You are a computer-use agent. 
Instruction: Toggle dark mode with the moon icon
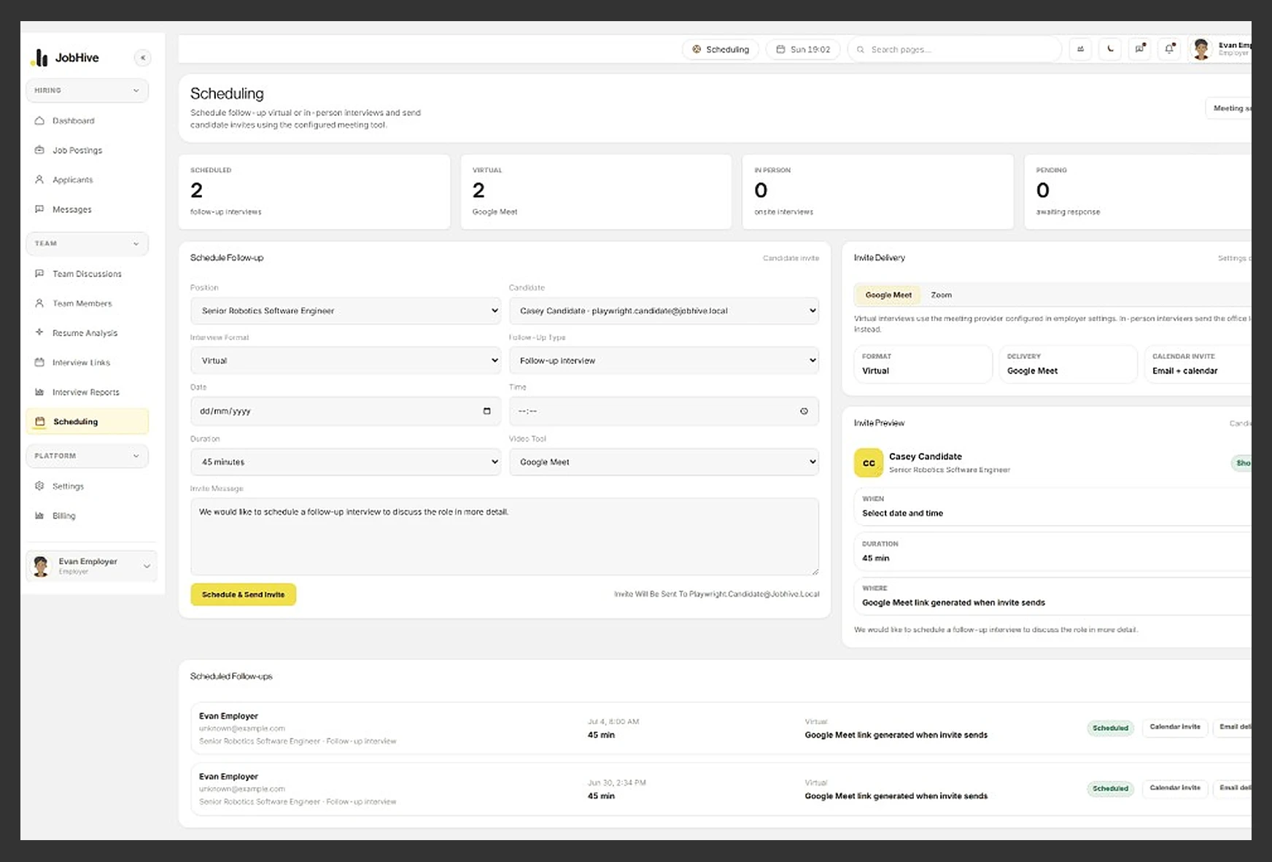click(1110, 49)
